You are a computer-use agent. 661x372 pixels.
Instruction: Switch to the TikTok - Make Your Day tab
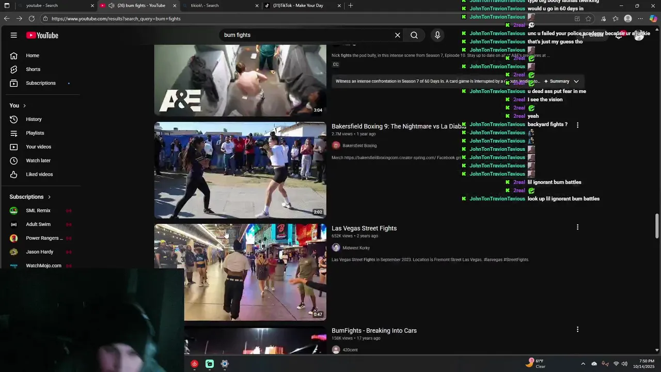coord(302,6)
